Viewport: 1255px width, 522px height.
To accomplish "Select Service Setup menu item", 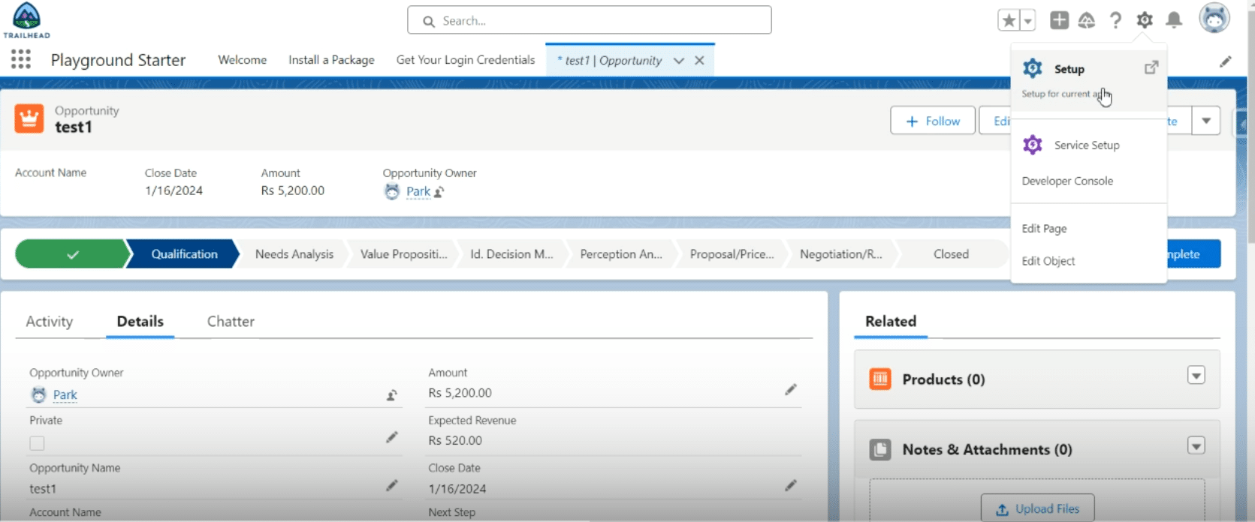I will click(x=1089, y=145).
